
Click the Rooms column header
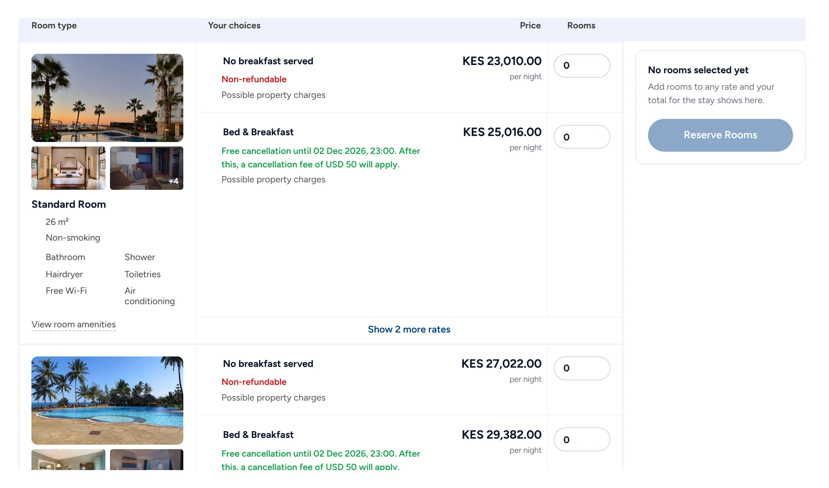581,25
